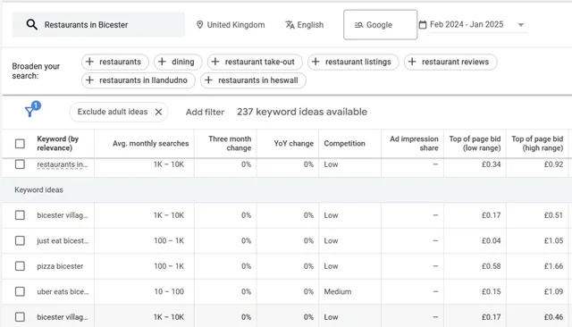Screen dimensions: 572x327
Task: Add 'restaurant reviews' suggestion
Action: [x=450, y=62]
